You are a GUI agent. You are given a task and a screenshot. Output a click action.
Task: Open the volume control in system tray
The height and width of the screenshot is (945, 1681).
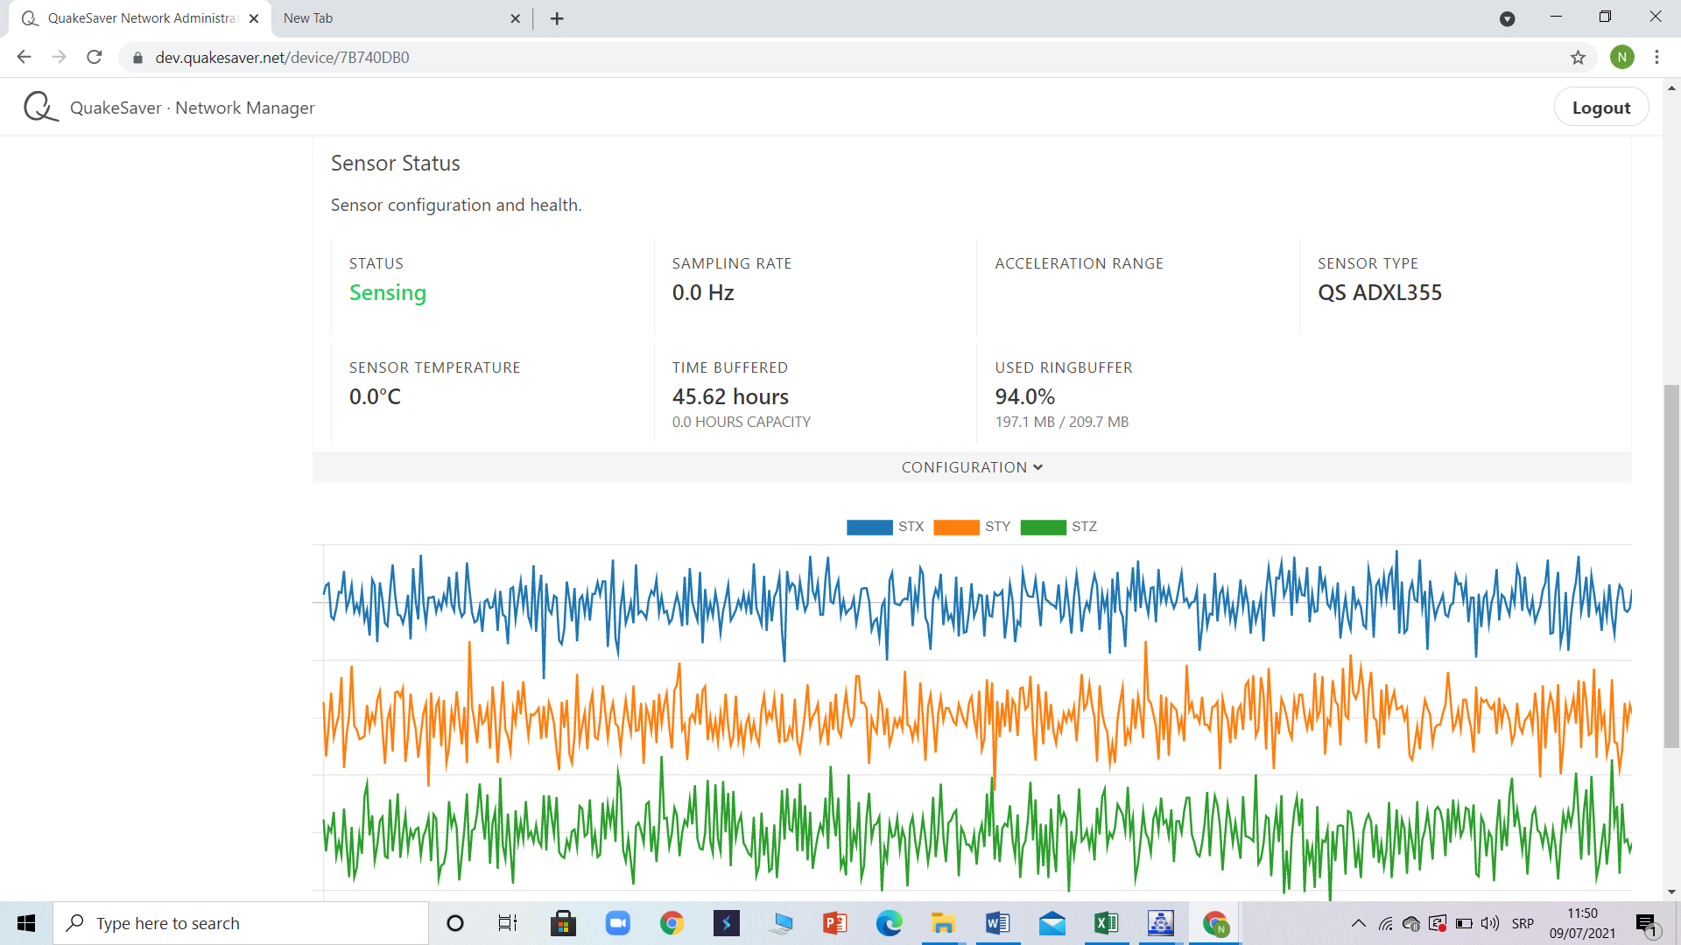1490,923
